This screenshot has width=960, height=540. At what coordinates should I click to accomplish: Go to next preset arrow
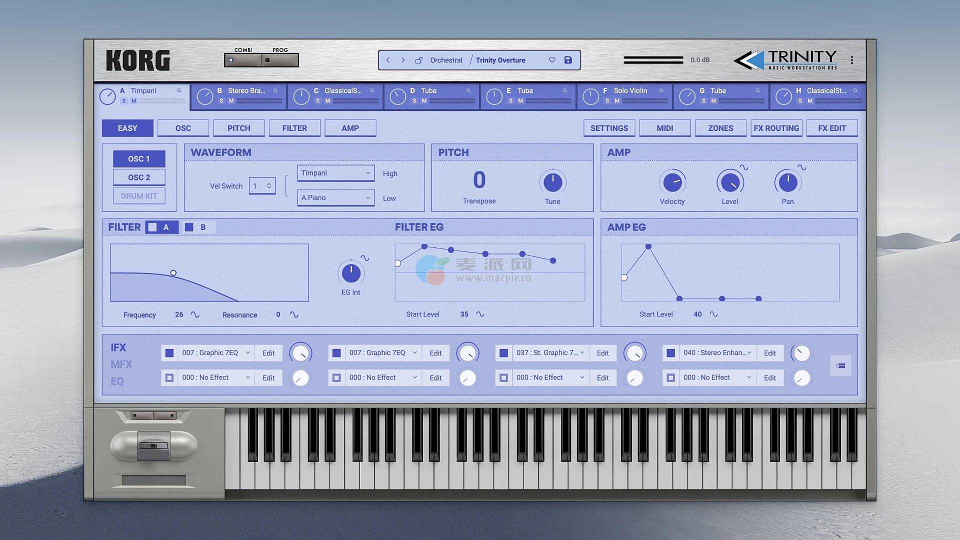pyautogui.click(x=403, y=60)
